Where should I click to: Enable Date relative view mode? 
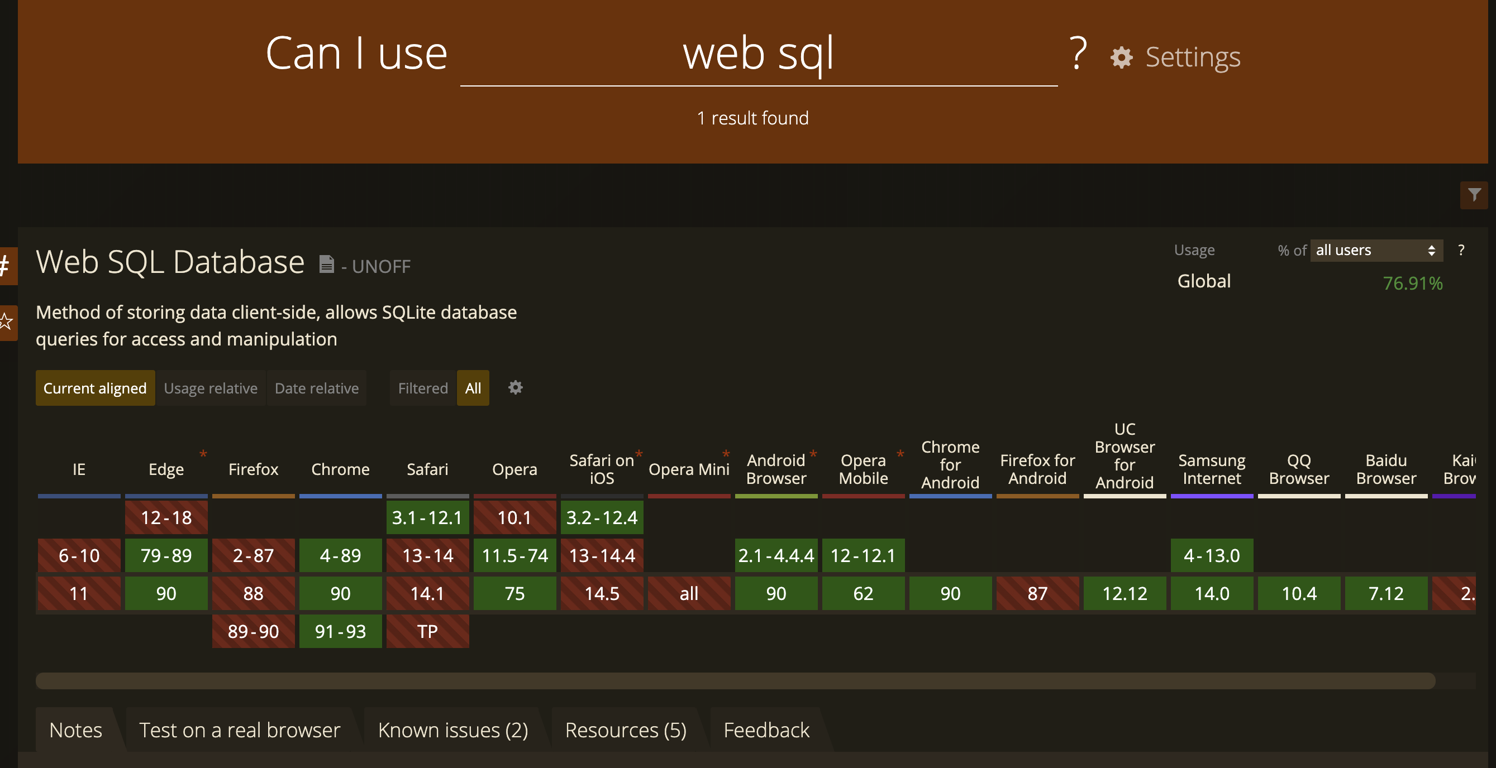[x=317, y=388]
